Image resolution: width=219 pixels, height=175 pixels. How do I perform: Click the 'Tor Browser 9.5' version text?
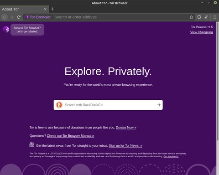(x=202, y=27)
